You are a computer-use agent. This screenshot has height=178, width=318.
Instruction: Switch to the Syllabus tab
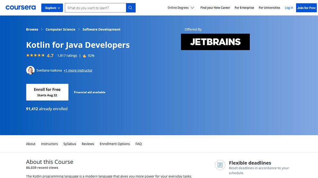[x=70, y=144]
